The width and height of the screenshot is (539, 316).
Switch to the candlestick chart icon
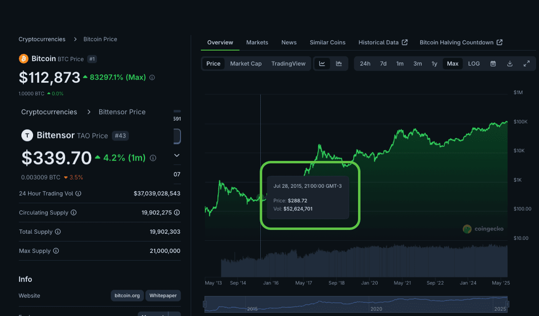339,64
